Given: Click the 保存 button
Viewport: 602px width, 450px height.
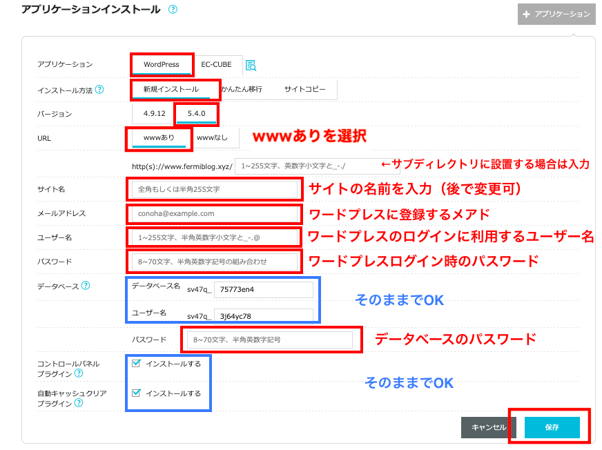Looking at the screenshot, I should point(552,427).
